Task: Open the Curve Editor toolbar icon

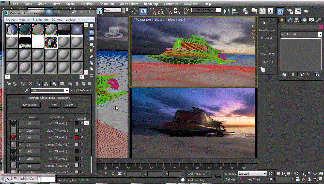Action: [262, 11]
